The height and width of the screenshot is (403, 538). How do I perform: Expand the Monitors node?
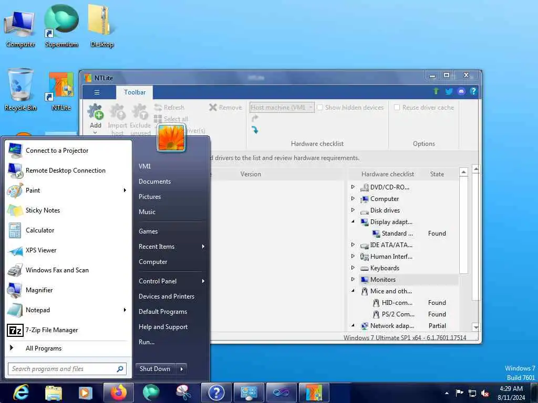coord(353,279)
